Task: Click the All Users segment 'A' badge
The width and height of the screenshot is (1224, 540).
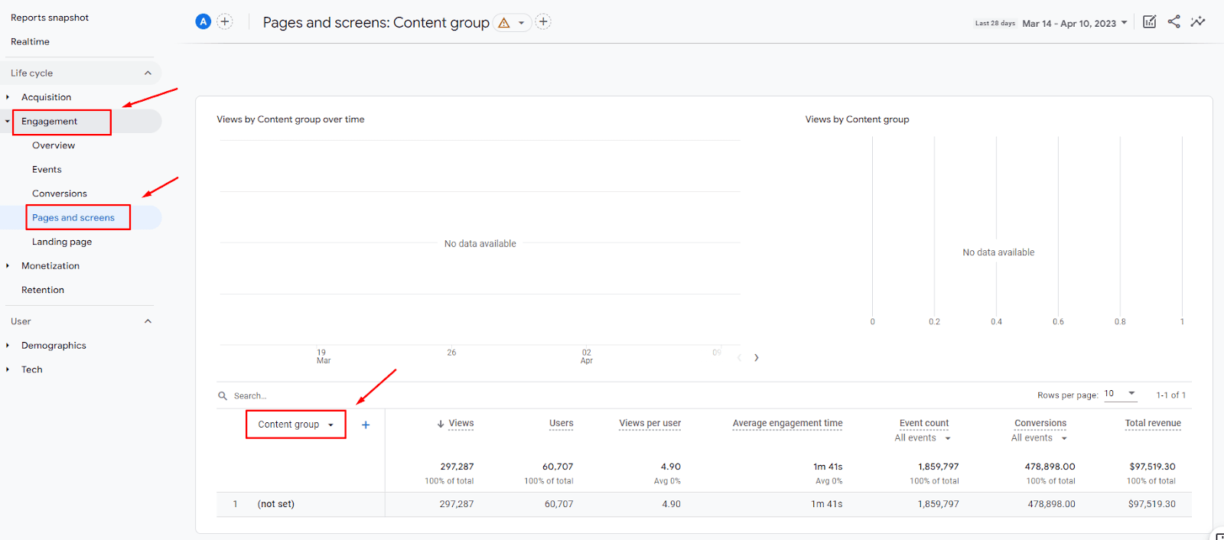Action: [203, 21]
